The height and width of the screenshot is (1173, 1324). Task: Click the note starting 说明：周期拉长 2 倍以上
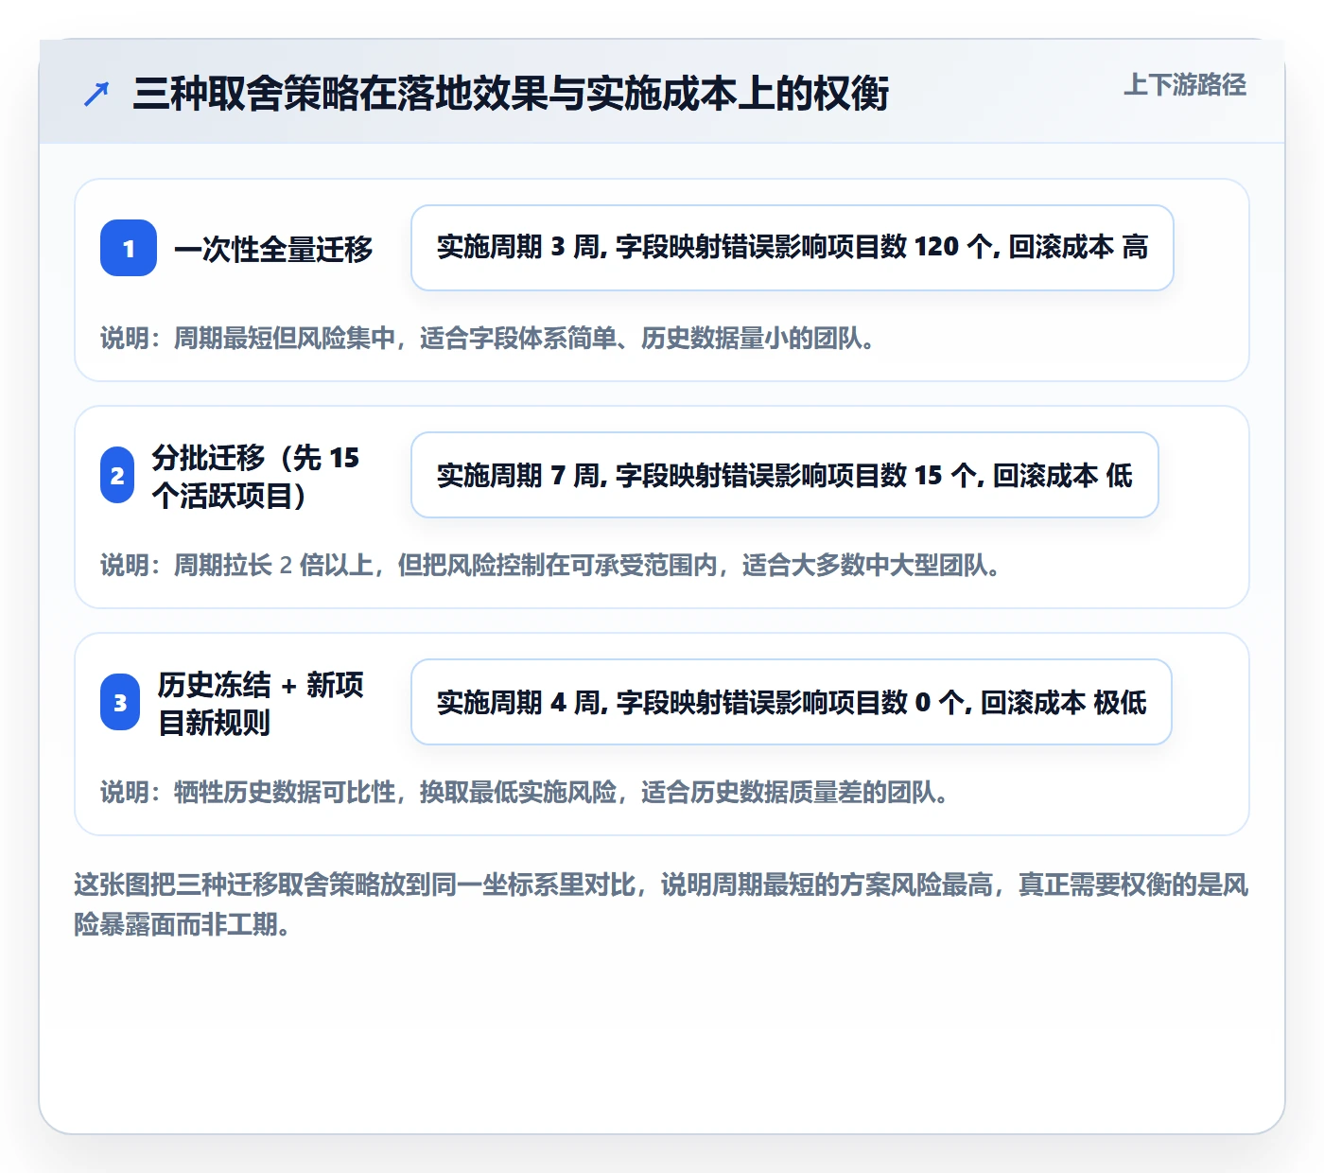coord(550,565)
